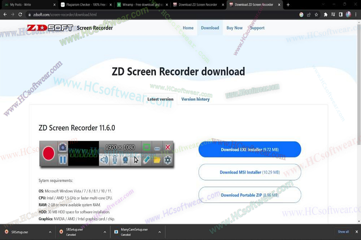The height and width of the screenshot is (240, 361).
Task: Switch to the Plagiarism Checker tab
Action: click(x=86, y=4)
